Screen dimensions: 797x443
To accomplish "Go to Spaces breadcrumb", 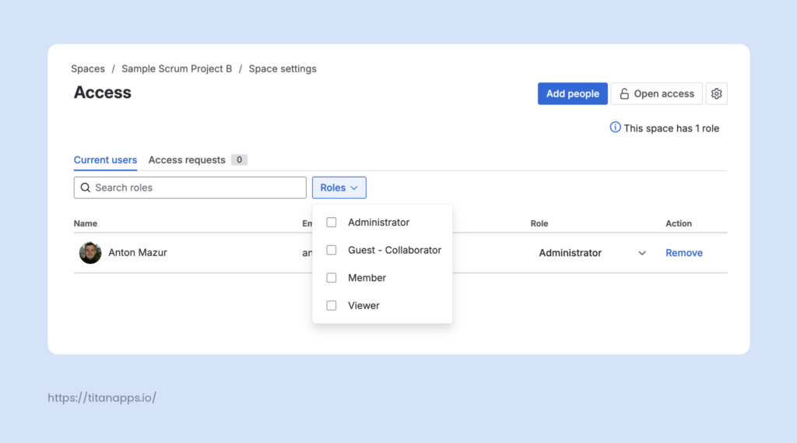I will 88,69.
